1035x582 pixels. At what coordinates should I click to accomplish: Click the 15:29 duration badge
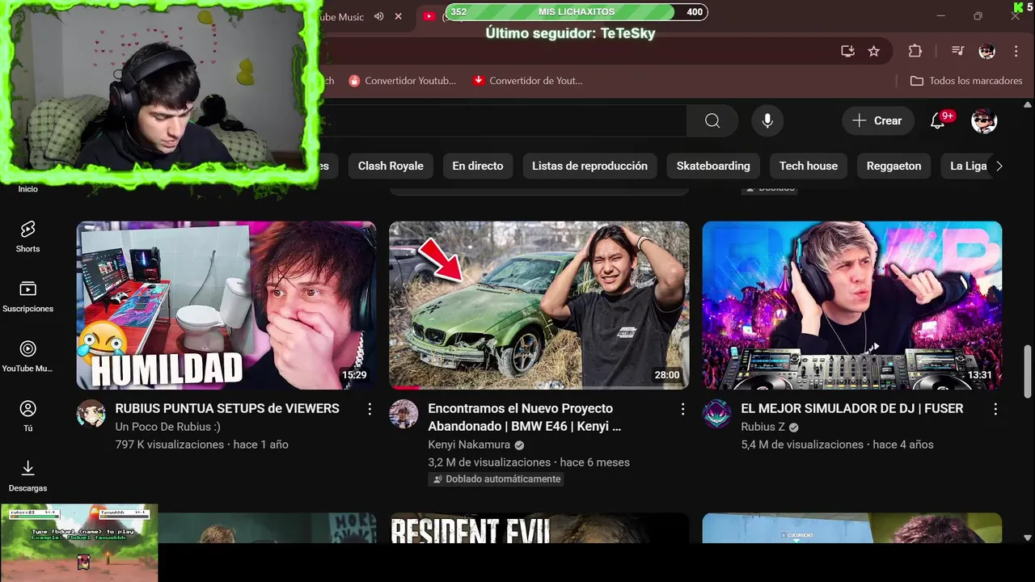[354, 375]
